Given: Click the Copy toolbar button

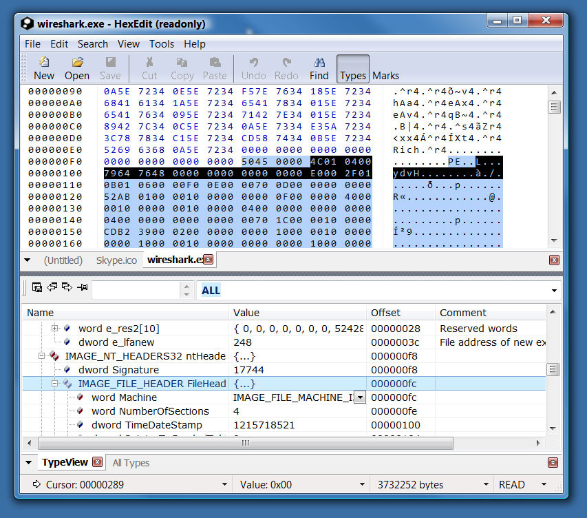Looking at the screenshot, I should pos(182,69).
